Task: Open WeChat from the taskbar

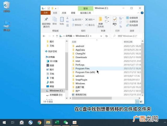Action: (x=65, y=123)
